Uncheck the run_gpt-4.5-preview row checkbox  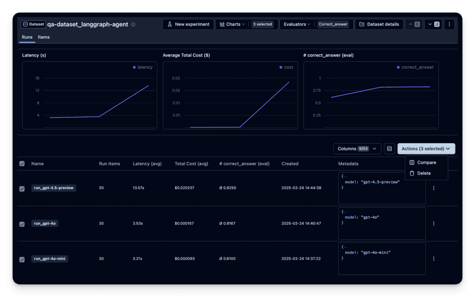click(22, 188)
